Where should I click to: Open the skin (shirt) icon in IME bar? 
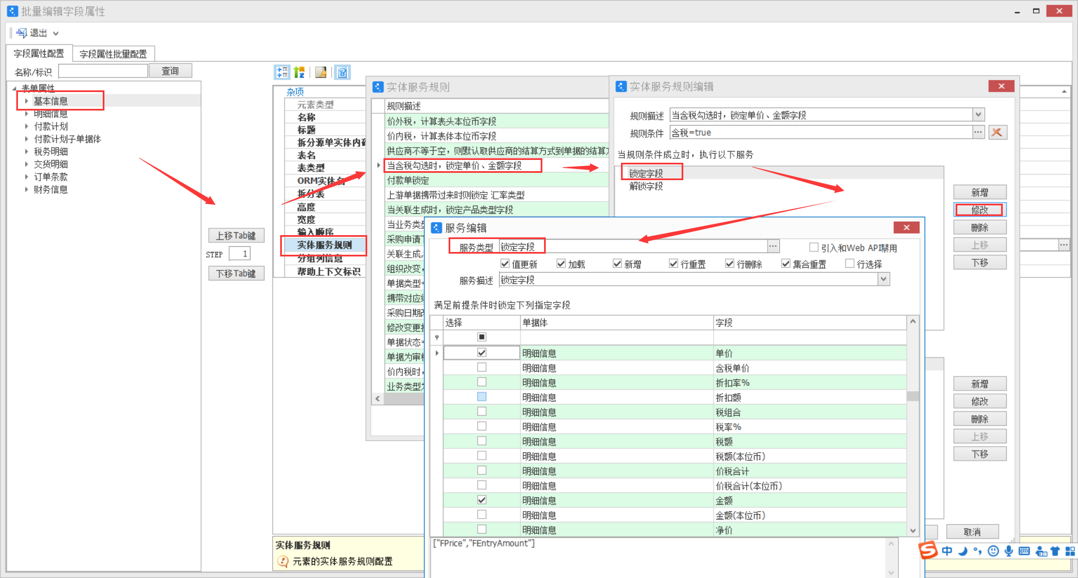pyautogui.click(x=1055, y=551)
